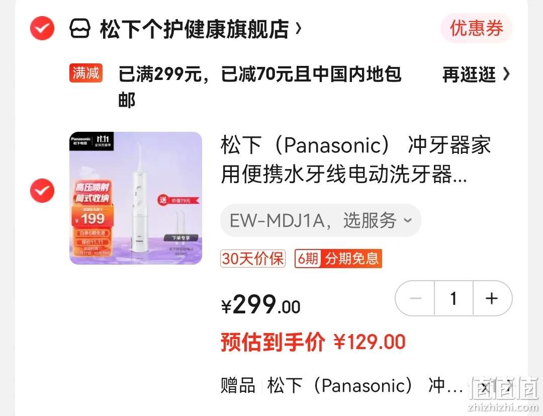View the 已满299元 promotion details text
This screenshot has width=543, height=416.
point(260,87)
